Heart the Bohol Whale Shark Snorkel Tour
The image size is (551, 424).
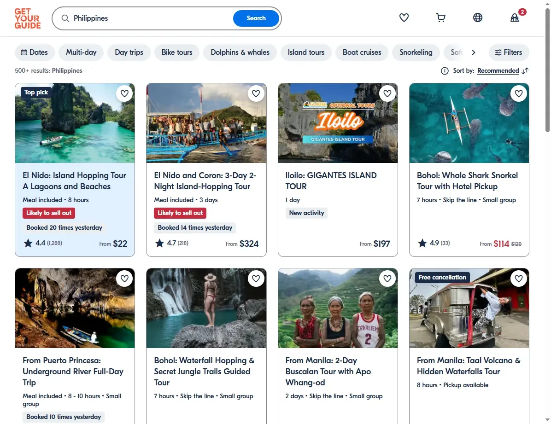pos(519,93)
